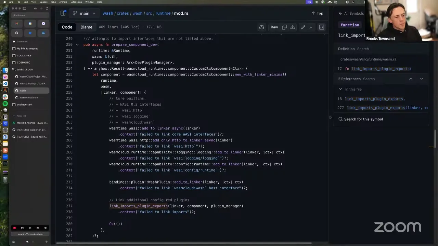
Task: Click New Arc Version Available banner
Action: coord(30,234)
